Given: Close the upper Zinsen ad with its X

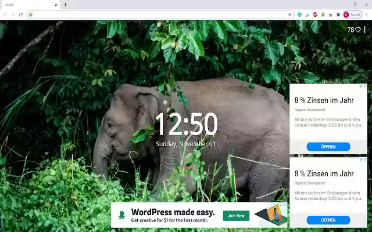Looking at the screenshot, I should [365, 86].
